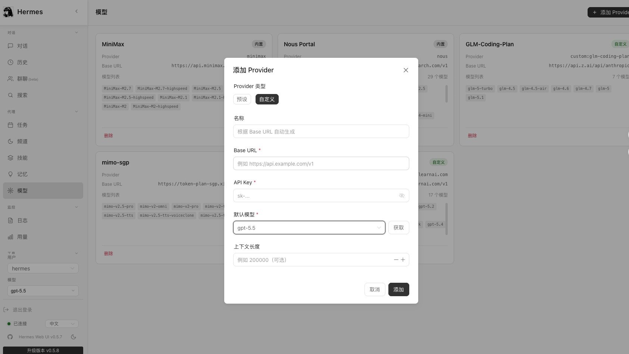The height and width of the screenshot is (354, 629).
Task: Select the 预设 provider type
Action: pos(242,99)
